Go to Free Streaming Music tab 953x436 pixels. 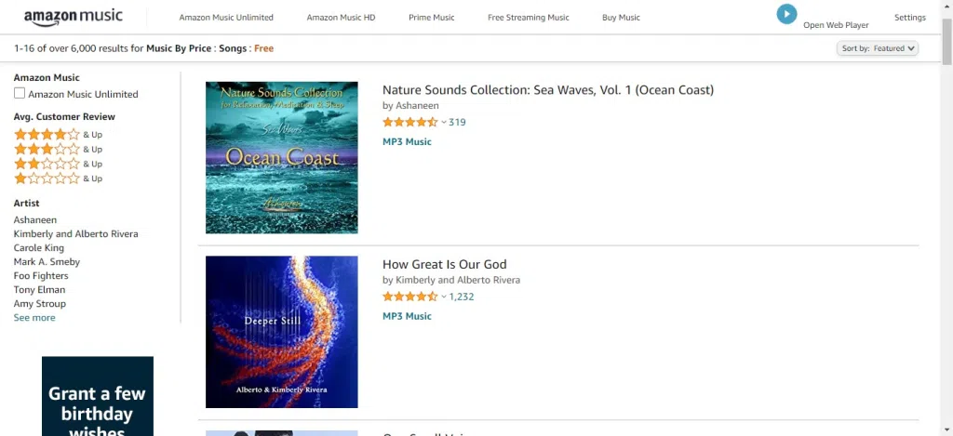click(x=528, y=18)
